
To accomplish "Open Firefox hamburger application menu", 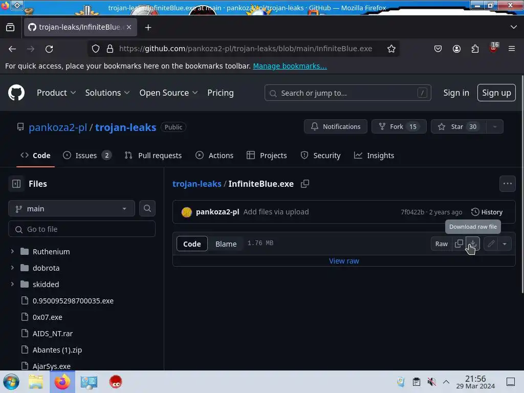I will (512, 49).
